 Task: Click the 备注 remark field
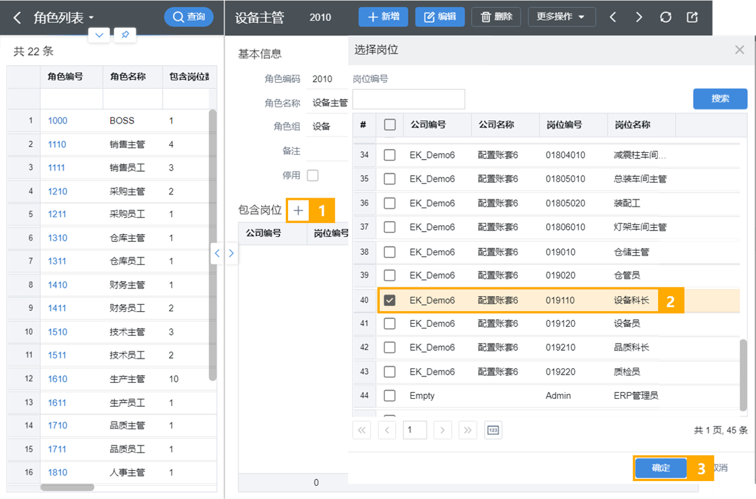point(327,151)
